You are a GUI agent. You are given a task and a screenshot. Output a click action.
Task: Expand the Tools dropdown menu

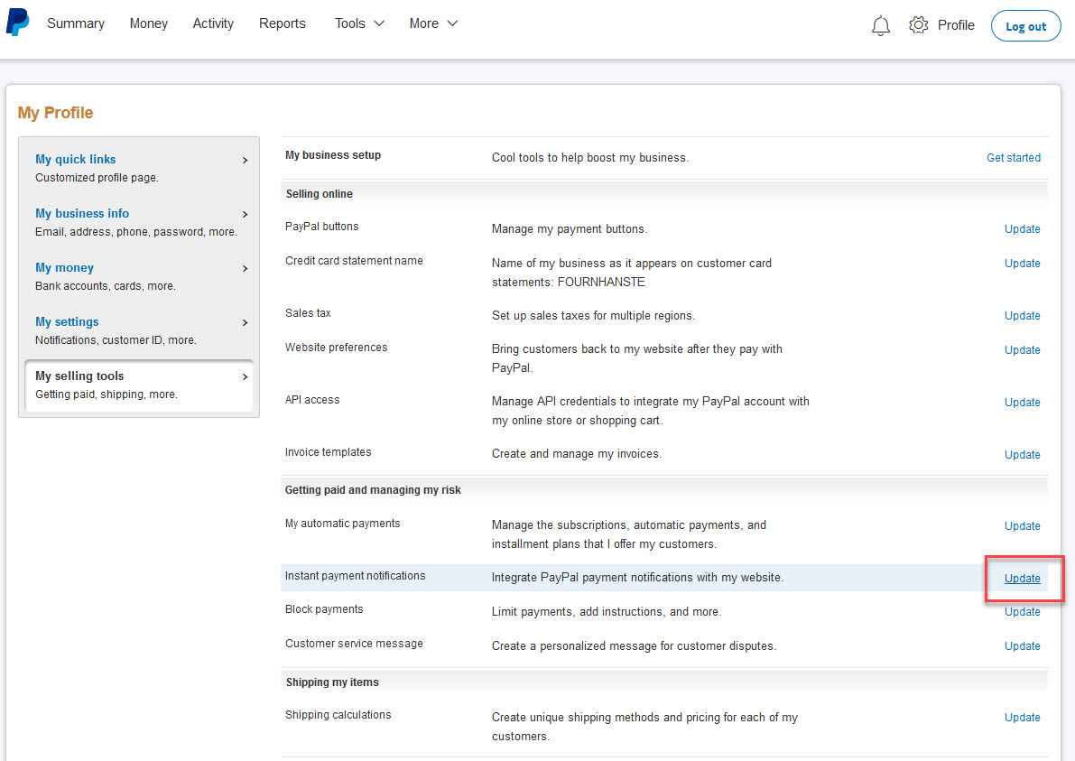coord(359,23)
